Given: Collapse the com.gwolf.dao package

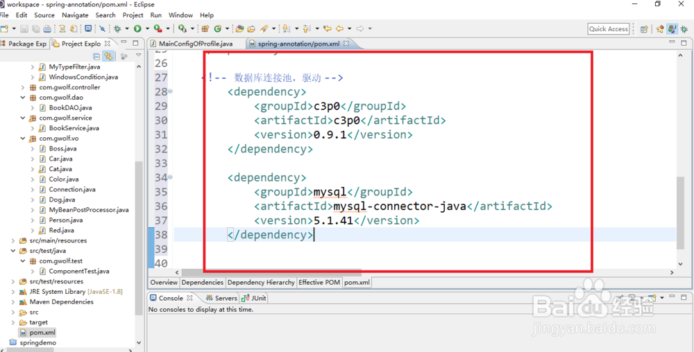Looking at the screenshot, I should coord(23,98).
